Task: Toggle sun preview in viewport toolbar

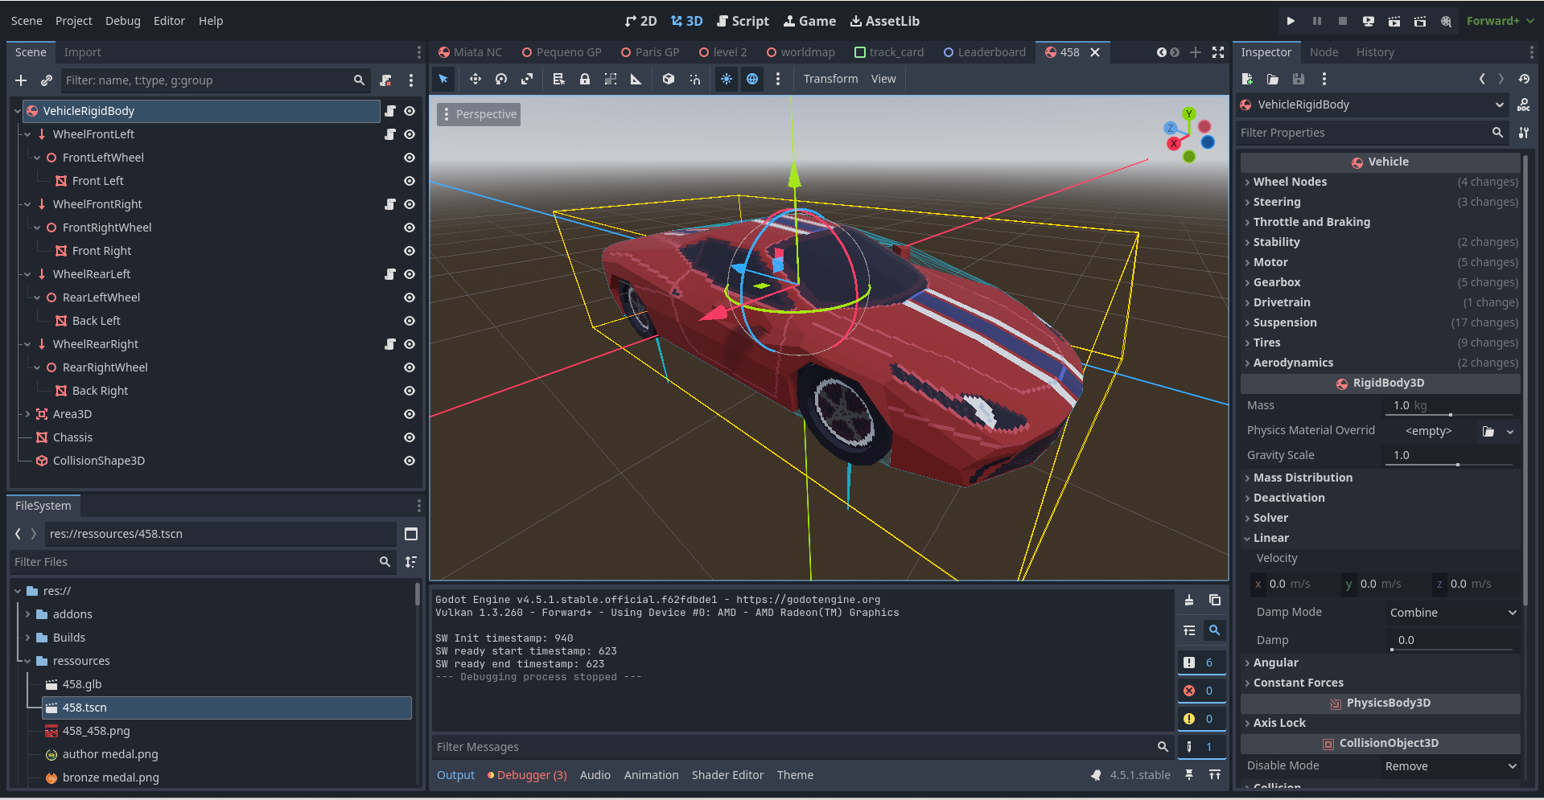Action: (727, 79)
